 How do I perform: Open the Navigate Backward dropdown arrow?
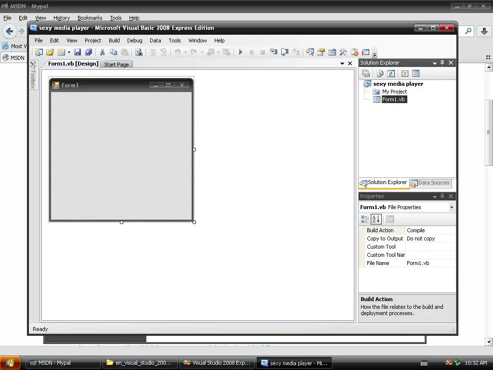point(218,52)
